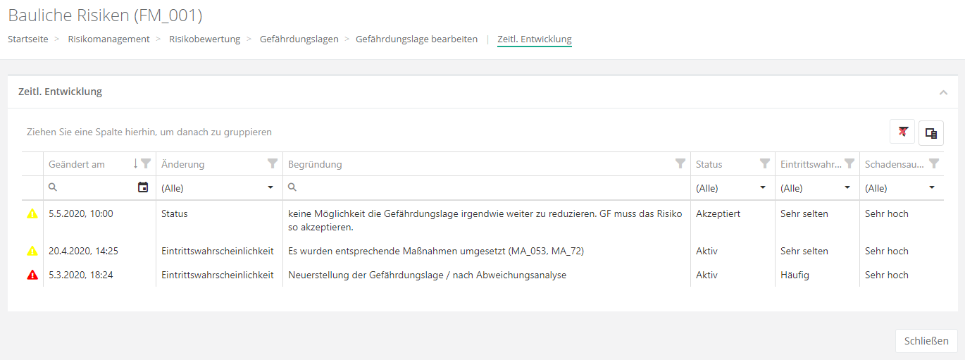
Task: Click yellow warning icon for 5.5.2020 entry
Action: coord(32,214)
